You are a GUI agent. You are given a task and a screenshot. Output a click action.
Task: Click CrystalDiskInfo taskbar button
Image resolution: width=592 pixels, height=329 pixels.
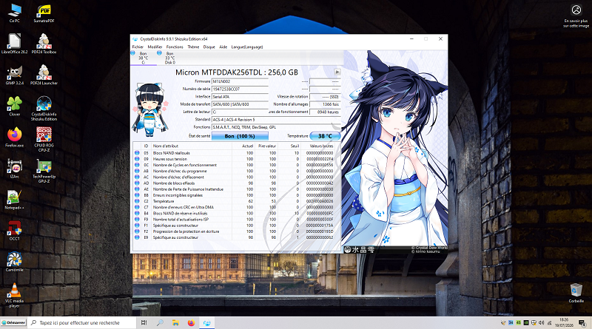pos(207,322)
